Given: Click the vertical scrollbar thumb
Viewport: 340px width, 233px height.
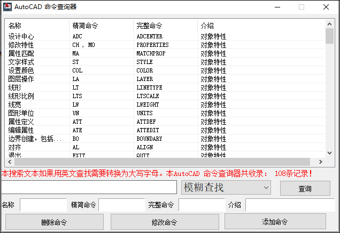Looking at the screenshot, I should pyautogui.click(x=330, y=36).
